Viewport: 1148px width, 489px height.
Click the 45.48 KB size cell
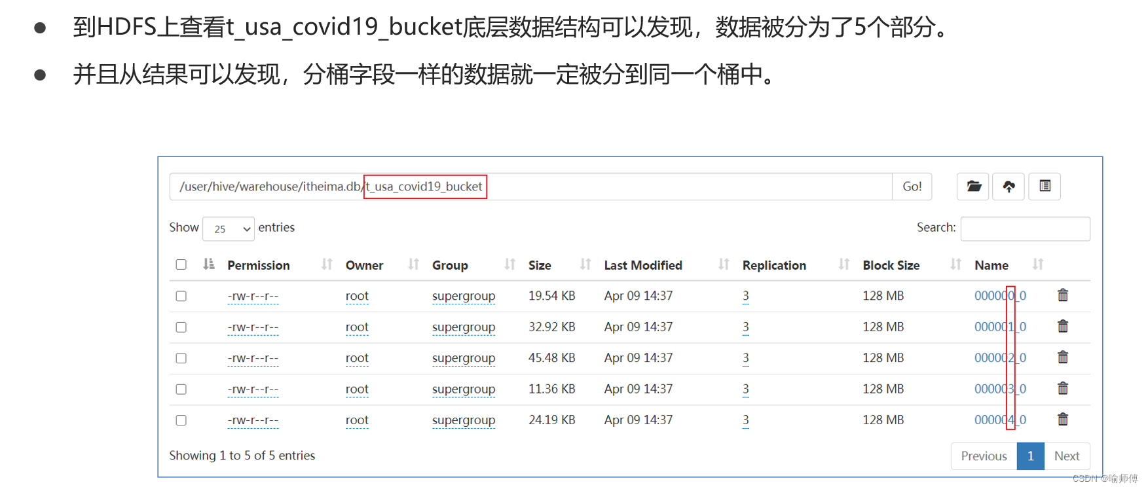coord(552,358)
